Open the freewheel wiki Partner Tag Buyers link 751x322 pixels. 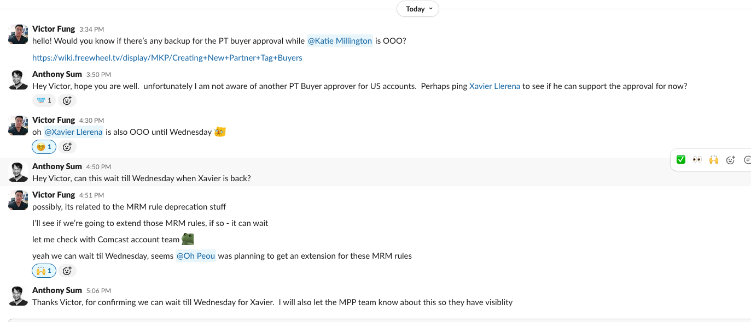[x=167, y=57]
